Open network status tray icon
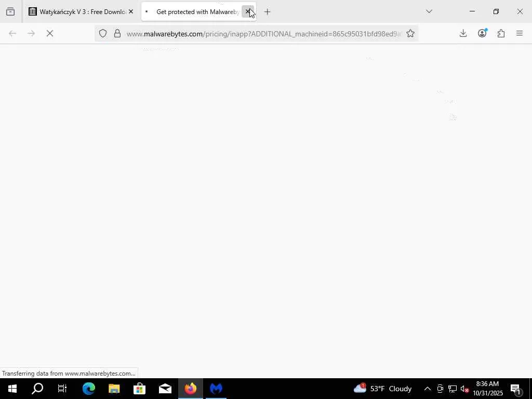The width and height of the screenshot is (532, 399). point(453,389)
